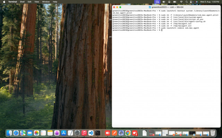The width and height of the screenshot is (222, 138).
Task: Click the date and time in menu bar
Action: (210, 2)
